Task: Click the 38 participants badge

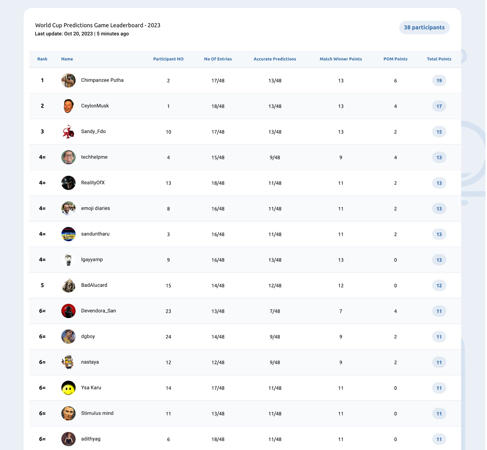Action: [x=424, y=27]
